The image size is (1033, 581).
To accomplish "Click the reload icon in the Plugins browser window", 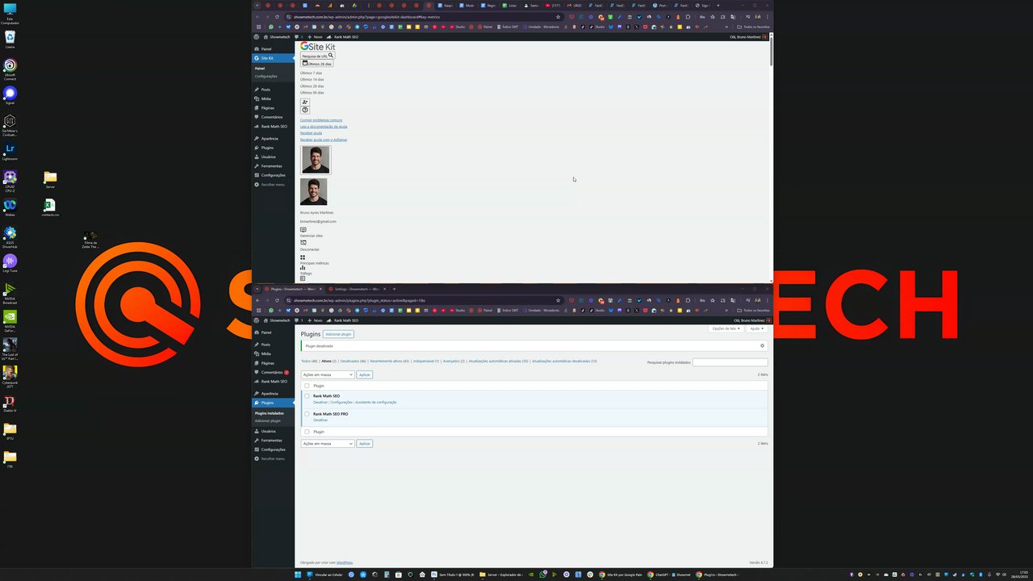I will [x=277, y=300].
